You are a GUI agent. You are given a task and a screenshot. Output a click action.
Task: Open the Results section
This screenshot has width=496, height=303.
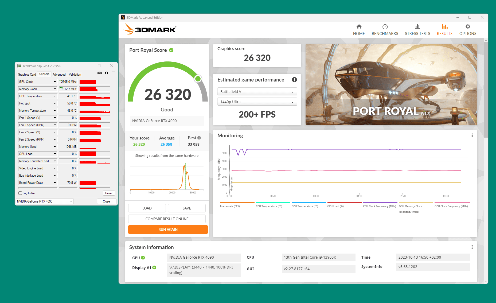pos(444,30)
